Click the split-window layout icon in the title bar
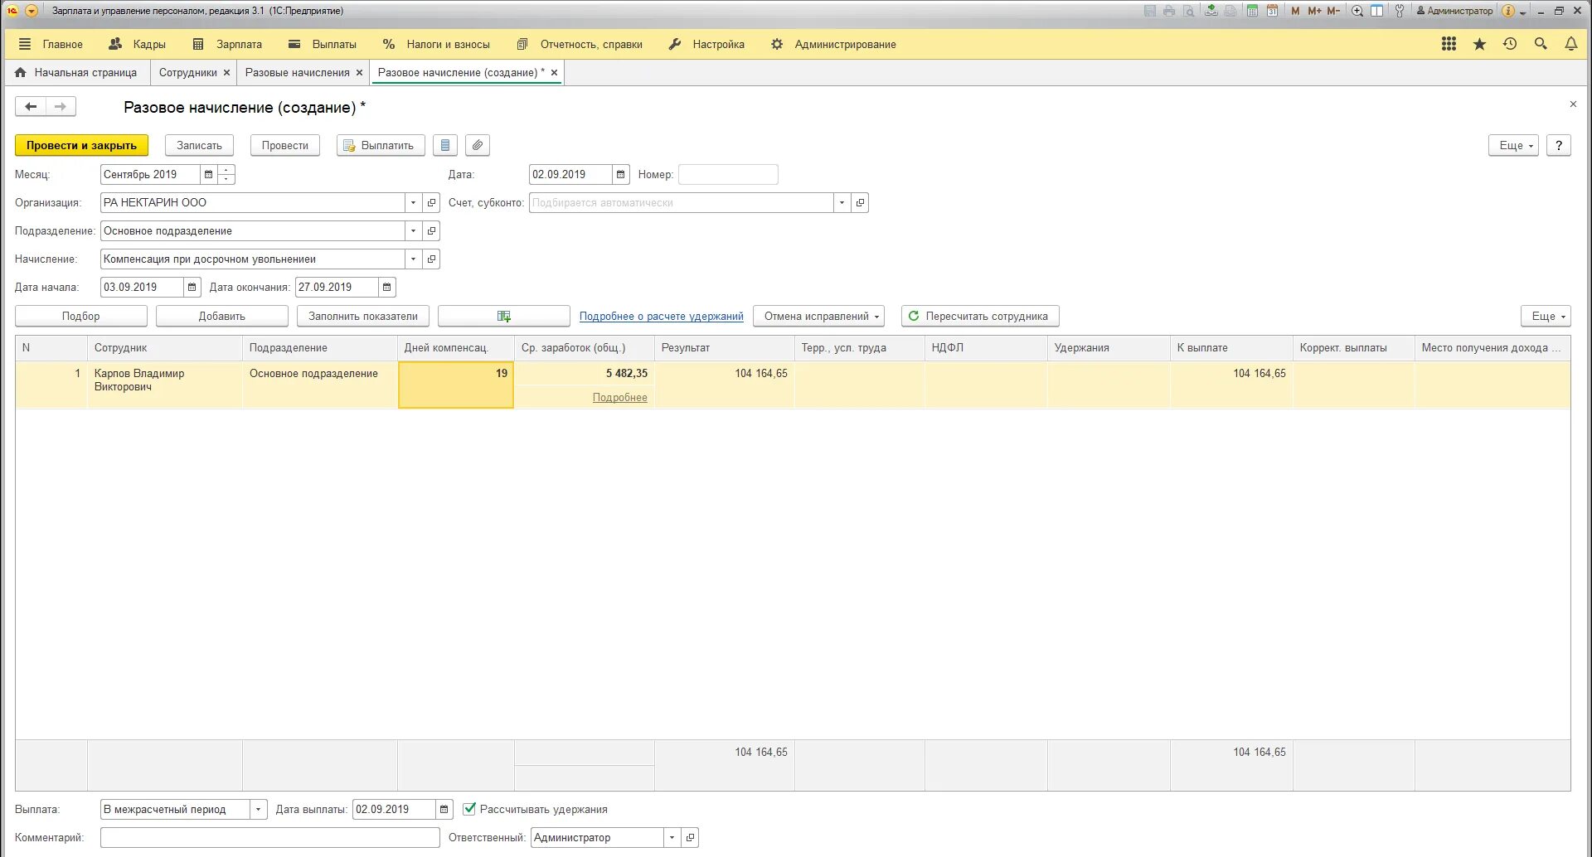Screen dimensions: 1592x857 [1377, 11]
